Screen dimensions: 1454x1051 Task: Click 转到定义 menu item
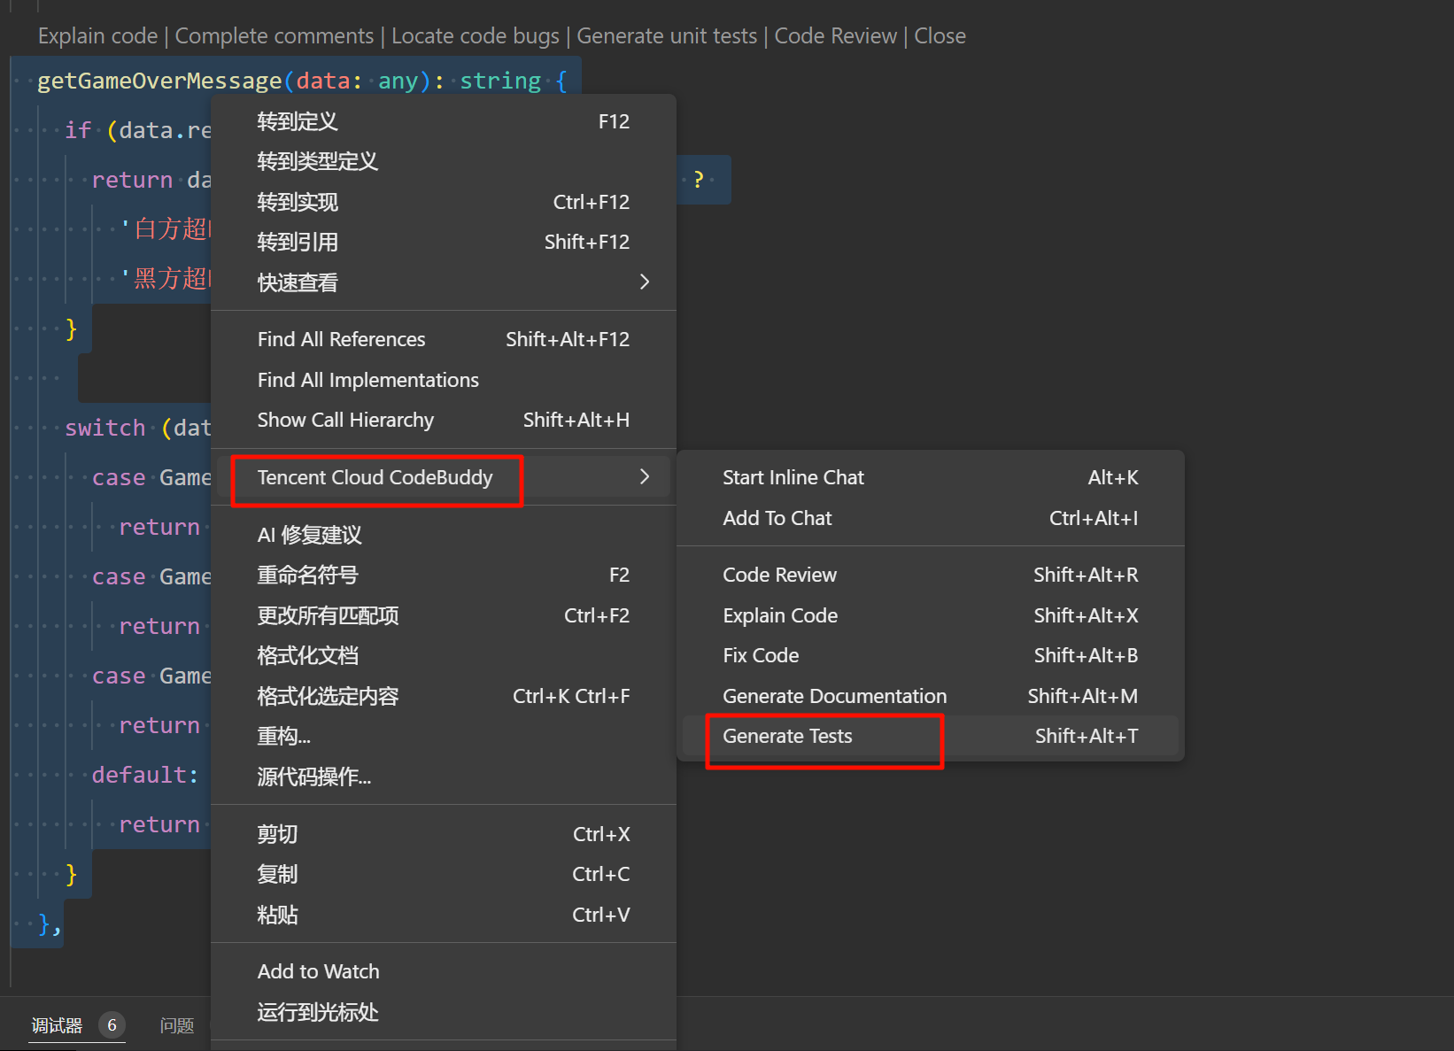coord(298,121)
